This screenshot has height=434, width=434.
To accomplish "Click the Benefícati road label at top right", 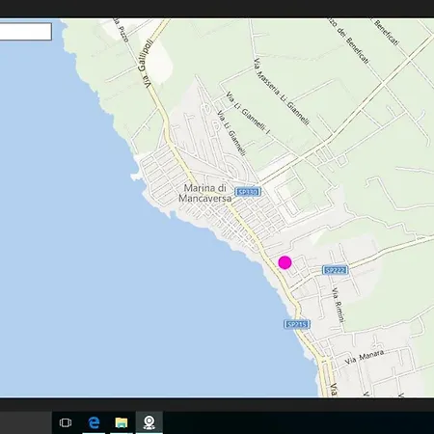I will pyautogui.click(x=387, y=32).
